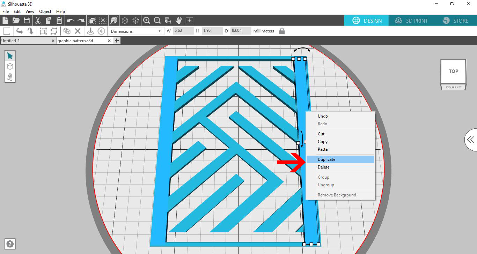Click the clipboard Paste icon in the toolbar

59,20
